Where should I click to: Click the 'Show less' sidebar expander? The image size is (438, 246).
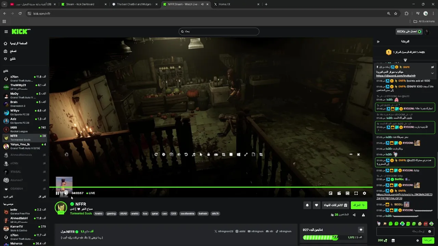coord(42,197)
